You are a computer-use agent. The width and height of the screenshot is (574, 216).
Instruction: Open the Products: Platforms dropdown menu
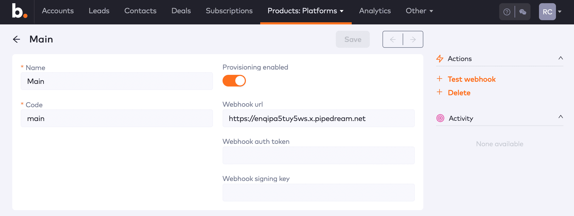coord(306,11)
